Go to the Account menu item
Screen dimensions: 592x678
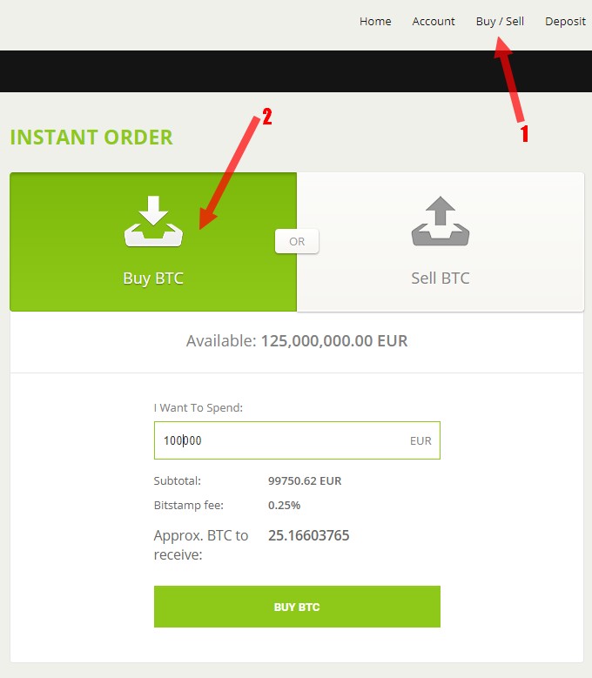(434, 21)
